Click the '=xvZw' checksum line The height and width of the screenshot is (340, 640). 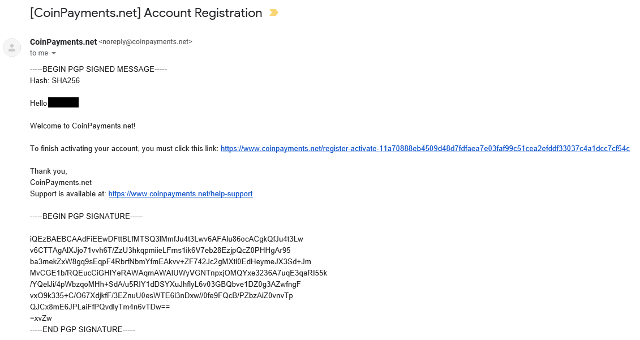coord(41,318)
